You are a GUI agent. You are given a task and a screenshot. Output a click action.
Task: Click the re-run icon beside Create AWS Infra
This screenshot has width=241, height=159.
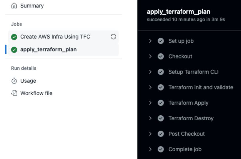pos(113,37)
